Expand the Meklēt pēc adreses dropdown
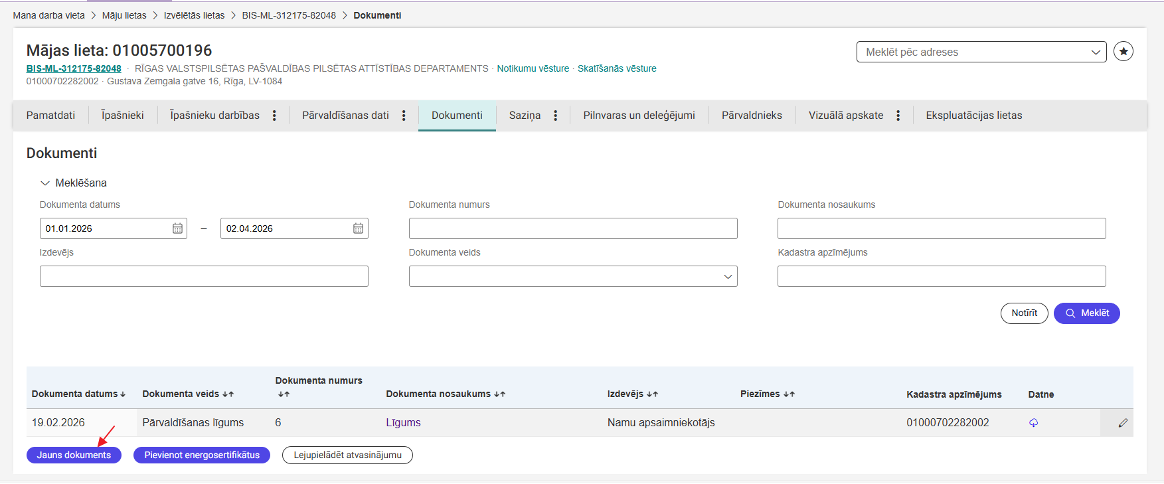Screen dimensions: 1164x484 pyautogui.click(x=1095, y=52)
